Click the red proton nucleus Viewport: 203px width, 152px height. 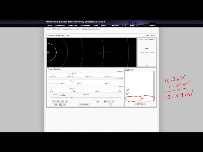48,52
